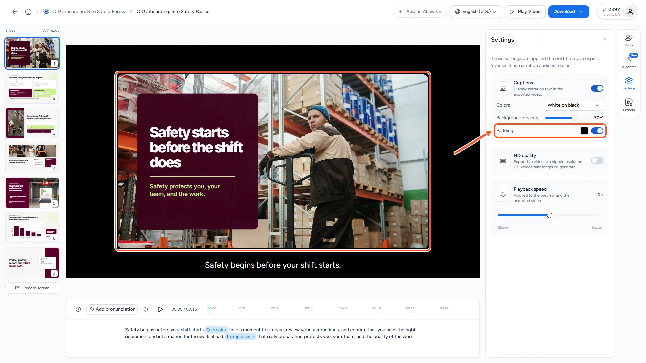
Task: Click the Captions icon in settings card
Action: tap(503, 88)
